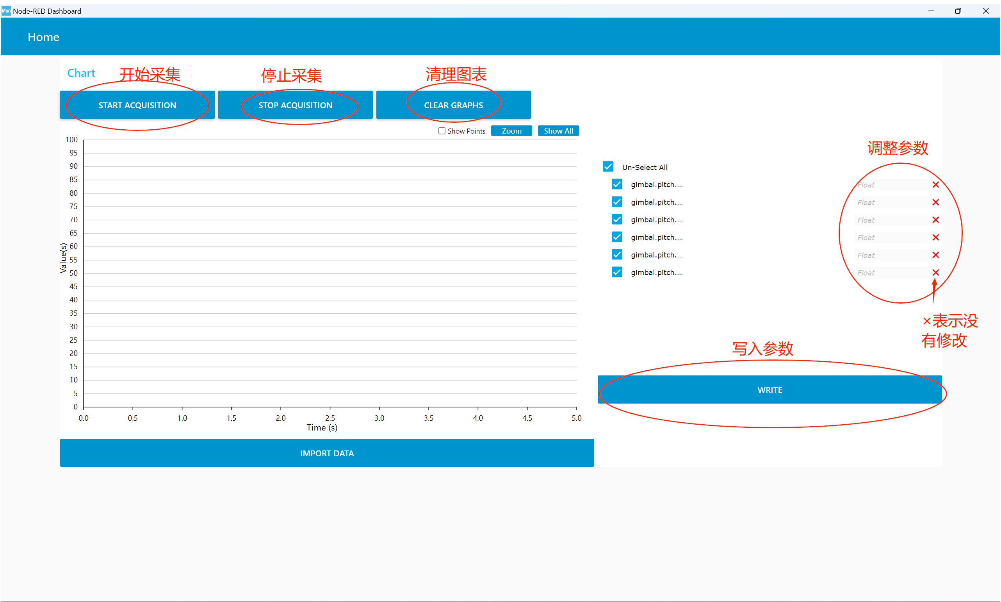Open the Home menu
Screen dimensions: 1001x602
tap(43, 37)
